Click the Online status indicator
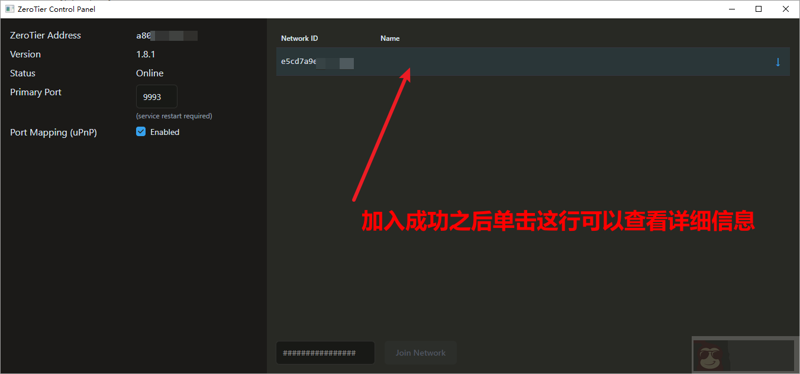 [150, 73]
